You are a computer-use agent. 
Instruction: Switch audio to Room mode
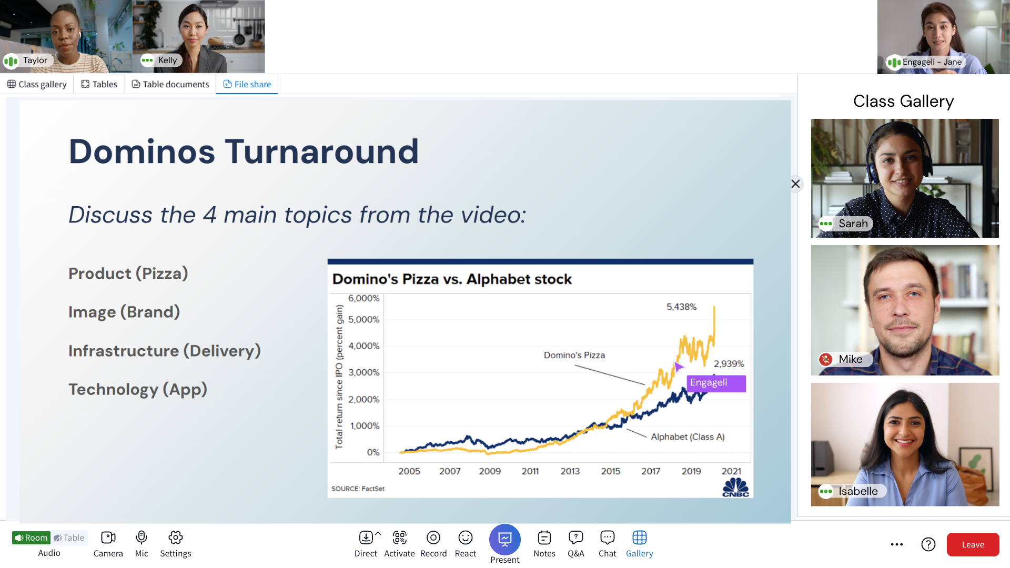(x=31, y=537)
